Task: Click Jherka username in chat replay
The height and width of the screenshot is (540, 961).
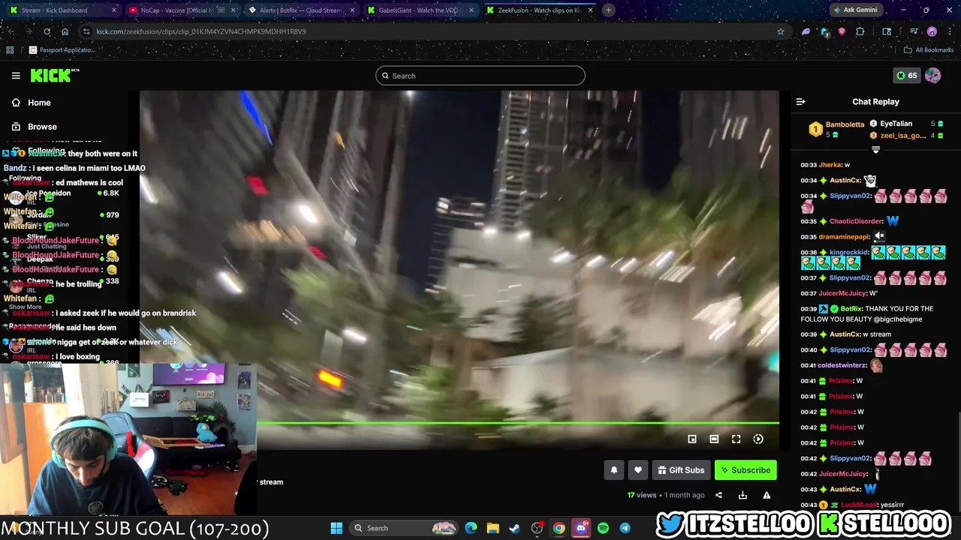Action: [x=830, y=165]
